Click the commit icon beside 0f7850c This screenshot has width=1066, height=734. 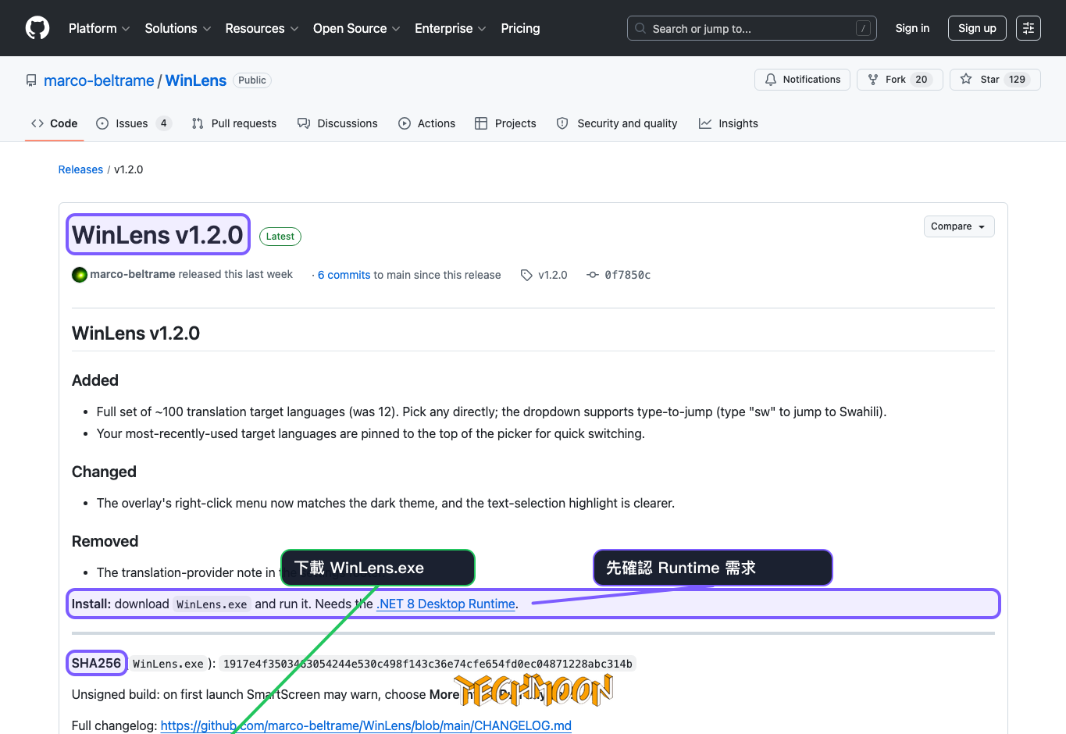[593, 275]
